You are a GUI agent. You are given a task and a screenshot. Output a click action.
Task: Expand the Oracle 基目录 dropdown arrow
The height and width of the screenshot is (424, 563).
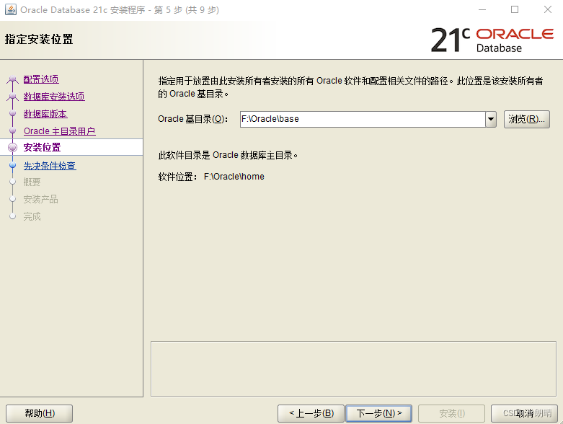[x=491, y=119]
